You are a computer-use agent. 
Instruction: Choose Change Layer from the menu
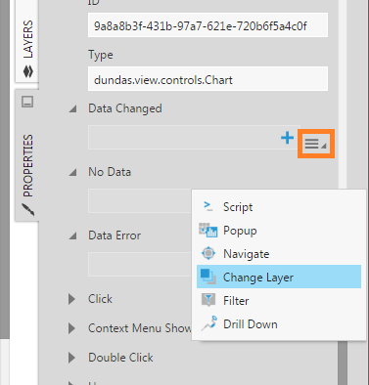[x=279, y=278]
